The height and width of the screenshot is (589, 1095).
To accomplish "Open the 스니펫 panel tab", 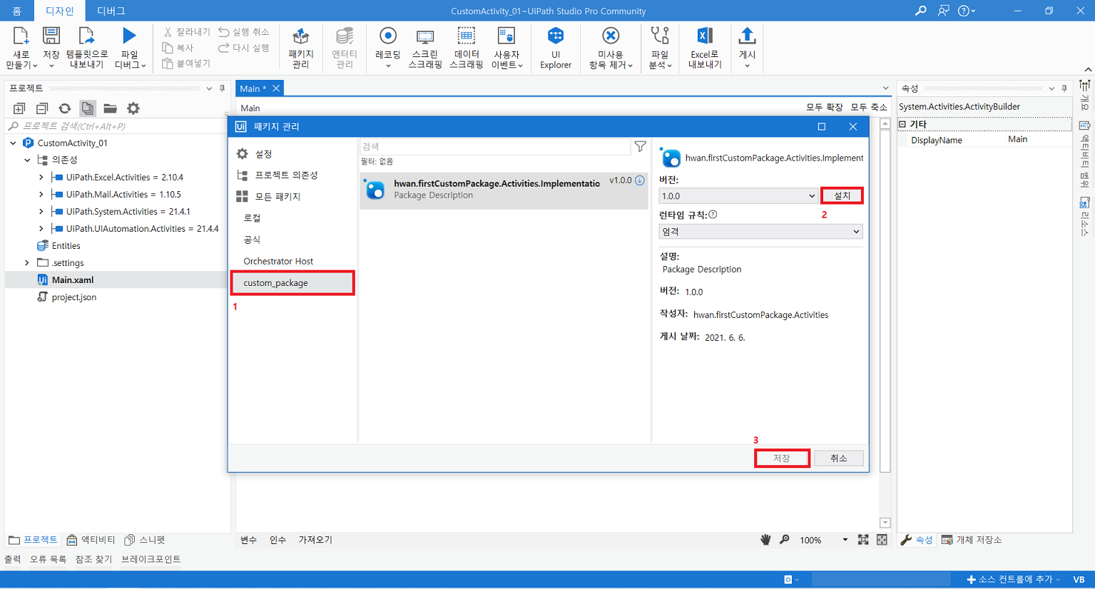I will 145,540.
